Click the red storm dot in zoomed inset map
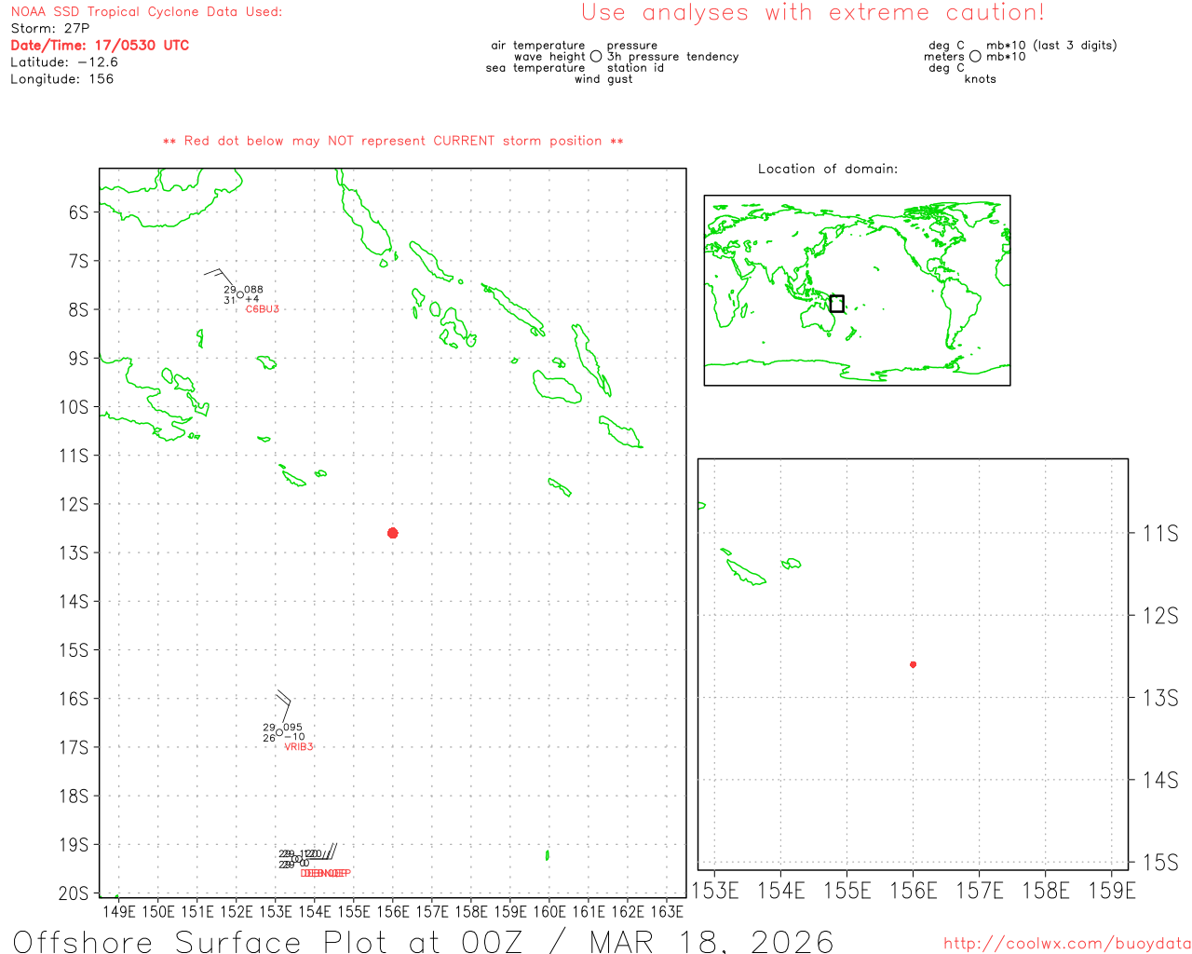 pyautogui.click(x=913, y=664)
